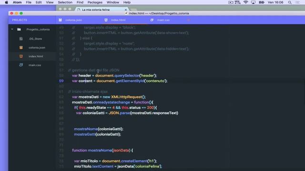Click the .DS_Store file icon
The width and height of the screenshot is (305, 171).
point(21,39)
